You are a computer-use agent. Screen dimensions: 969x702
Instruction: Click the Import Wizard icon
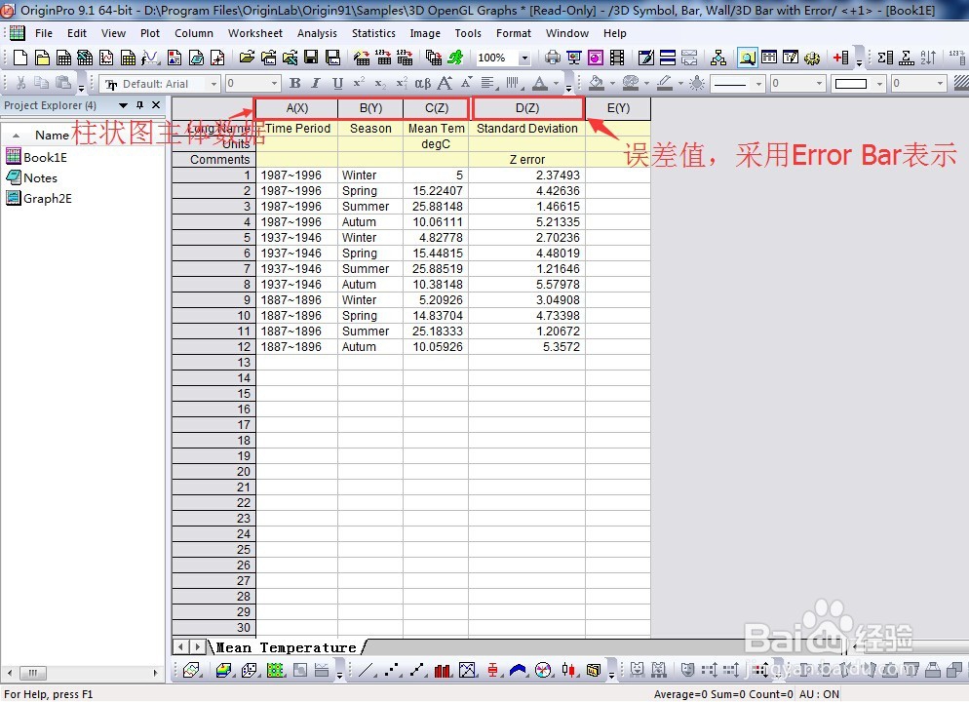362,58
